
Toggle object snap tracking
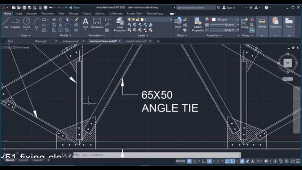click(227, 161)
